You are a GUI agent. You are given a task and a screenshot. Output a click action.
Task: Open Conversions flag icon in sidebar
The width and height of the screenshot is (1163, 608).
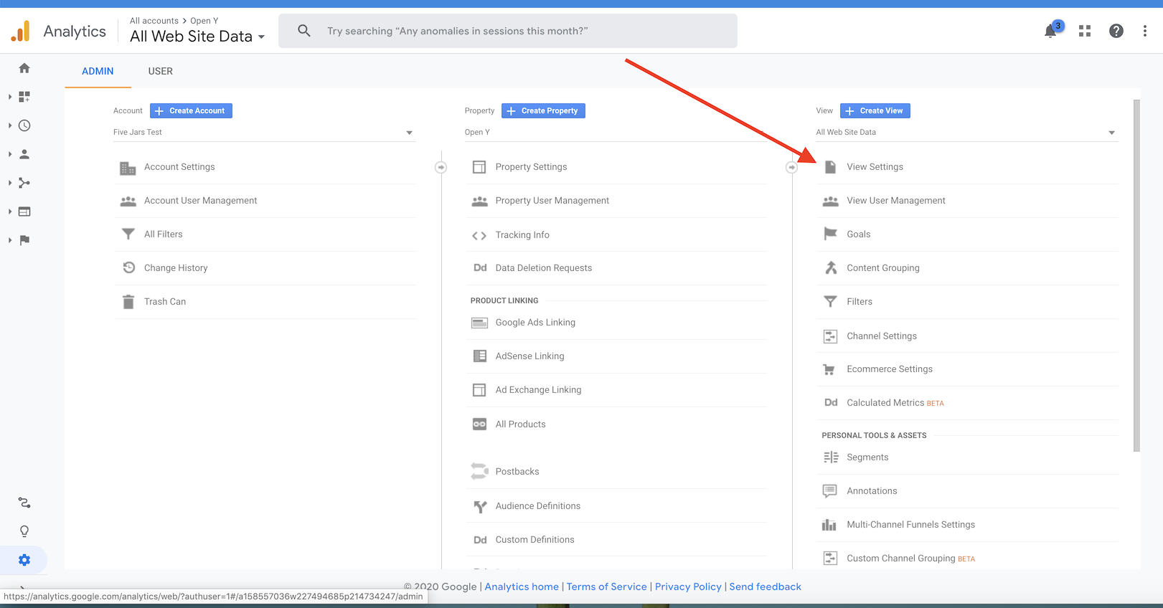point(24,240)
